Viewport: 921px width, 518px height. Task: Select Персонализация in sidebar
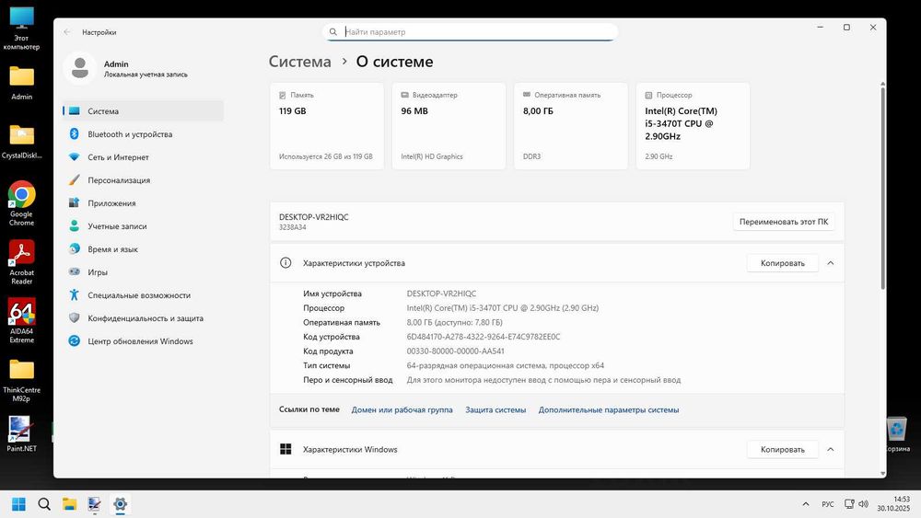[119, 180]
